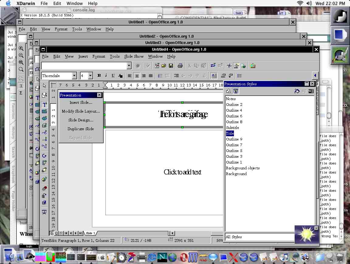Open the Slide Show screen icon in the toolbox
This screenshot has height=264, width=350.
pos(44,212)
